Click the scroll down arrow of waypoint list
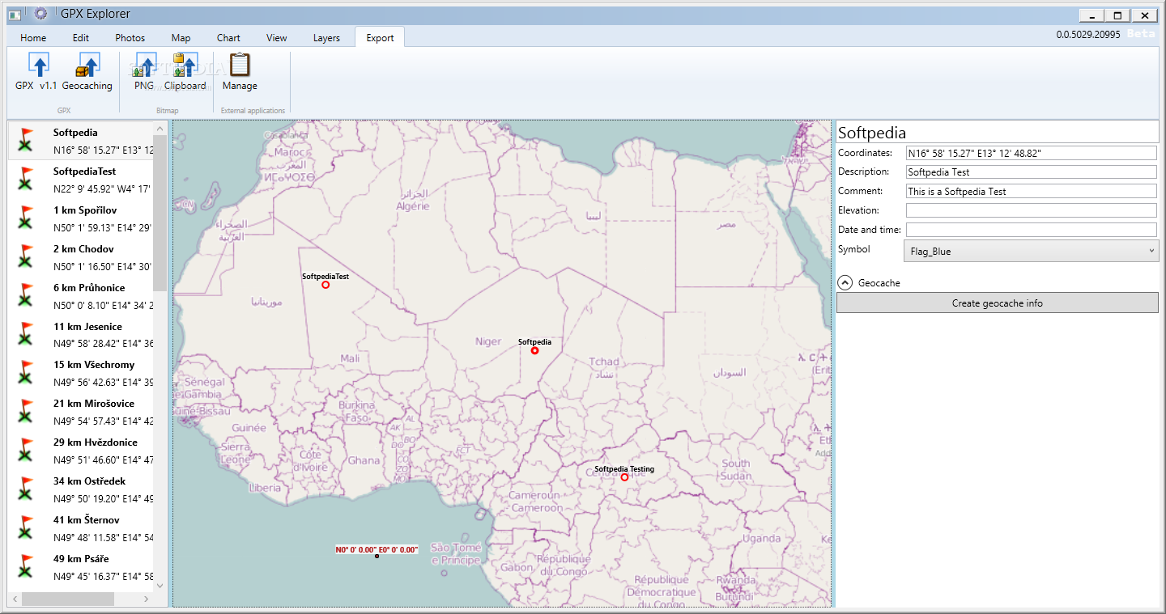The image size is (1166, 614). coord(160,586)
